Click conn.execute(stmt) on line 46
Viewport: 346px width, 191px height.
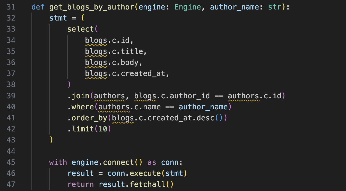pos(147,173)
